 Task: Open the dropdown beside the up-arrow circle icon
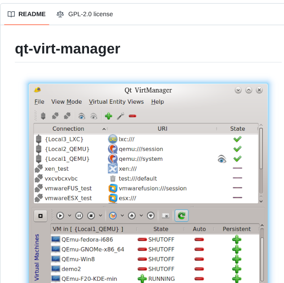141,216
